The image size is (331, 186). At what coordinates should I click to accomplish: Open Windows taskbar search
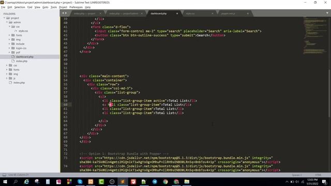16,181
